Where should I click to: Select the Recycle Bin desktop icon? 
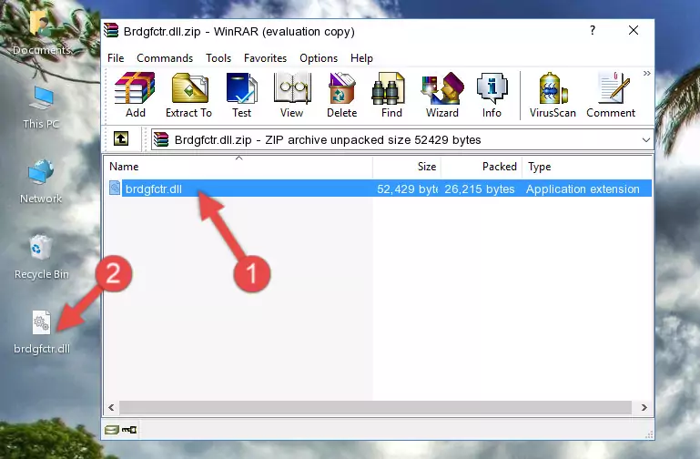pyautogui.click(x=42, y=257)
